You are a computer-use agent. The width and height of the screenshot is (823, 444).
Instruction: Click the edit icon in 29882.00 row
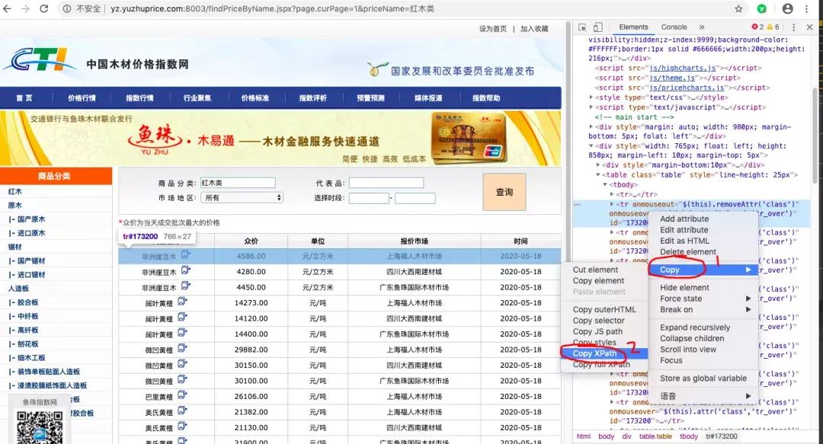click(x=182, y=349)
